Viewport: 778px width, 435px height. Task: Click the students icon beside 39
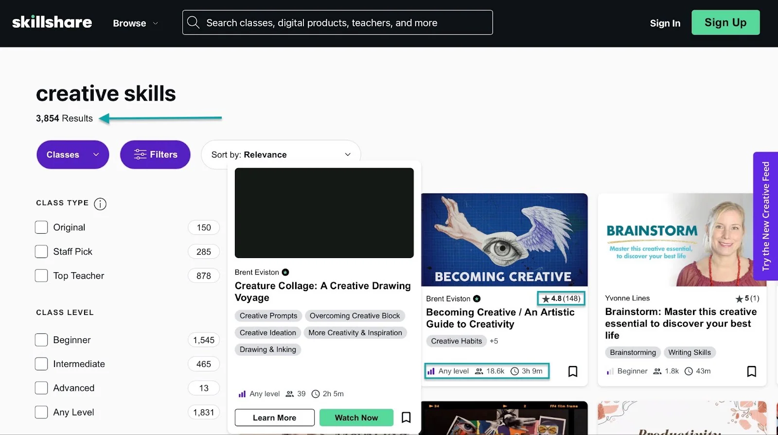290,394
